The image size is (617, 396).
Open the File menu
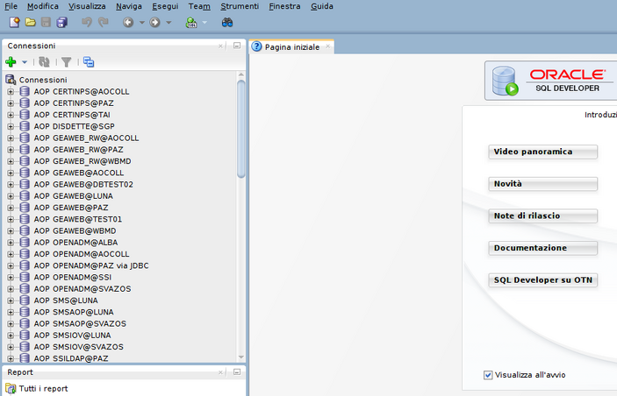click(11, 6)
